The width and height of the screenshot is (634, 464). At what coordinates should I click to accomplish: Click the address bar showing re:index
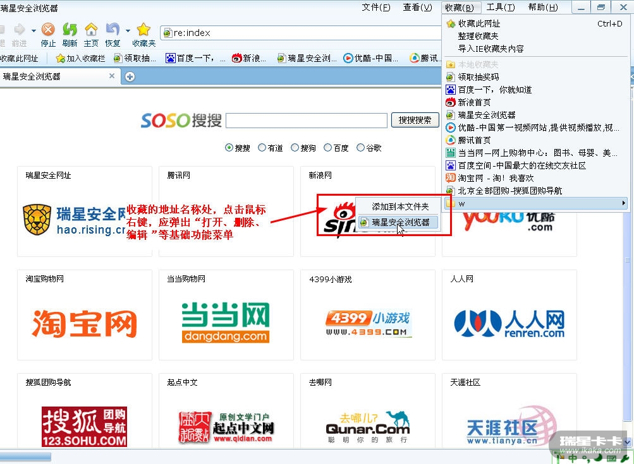301,33
